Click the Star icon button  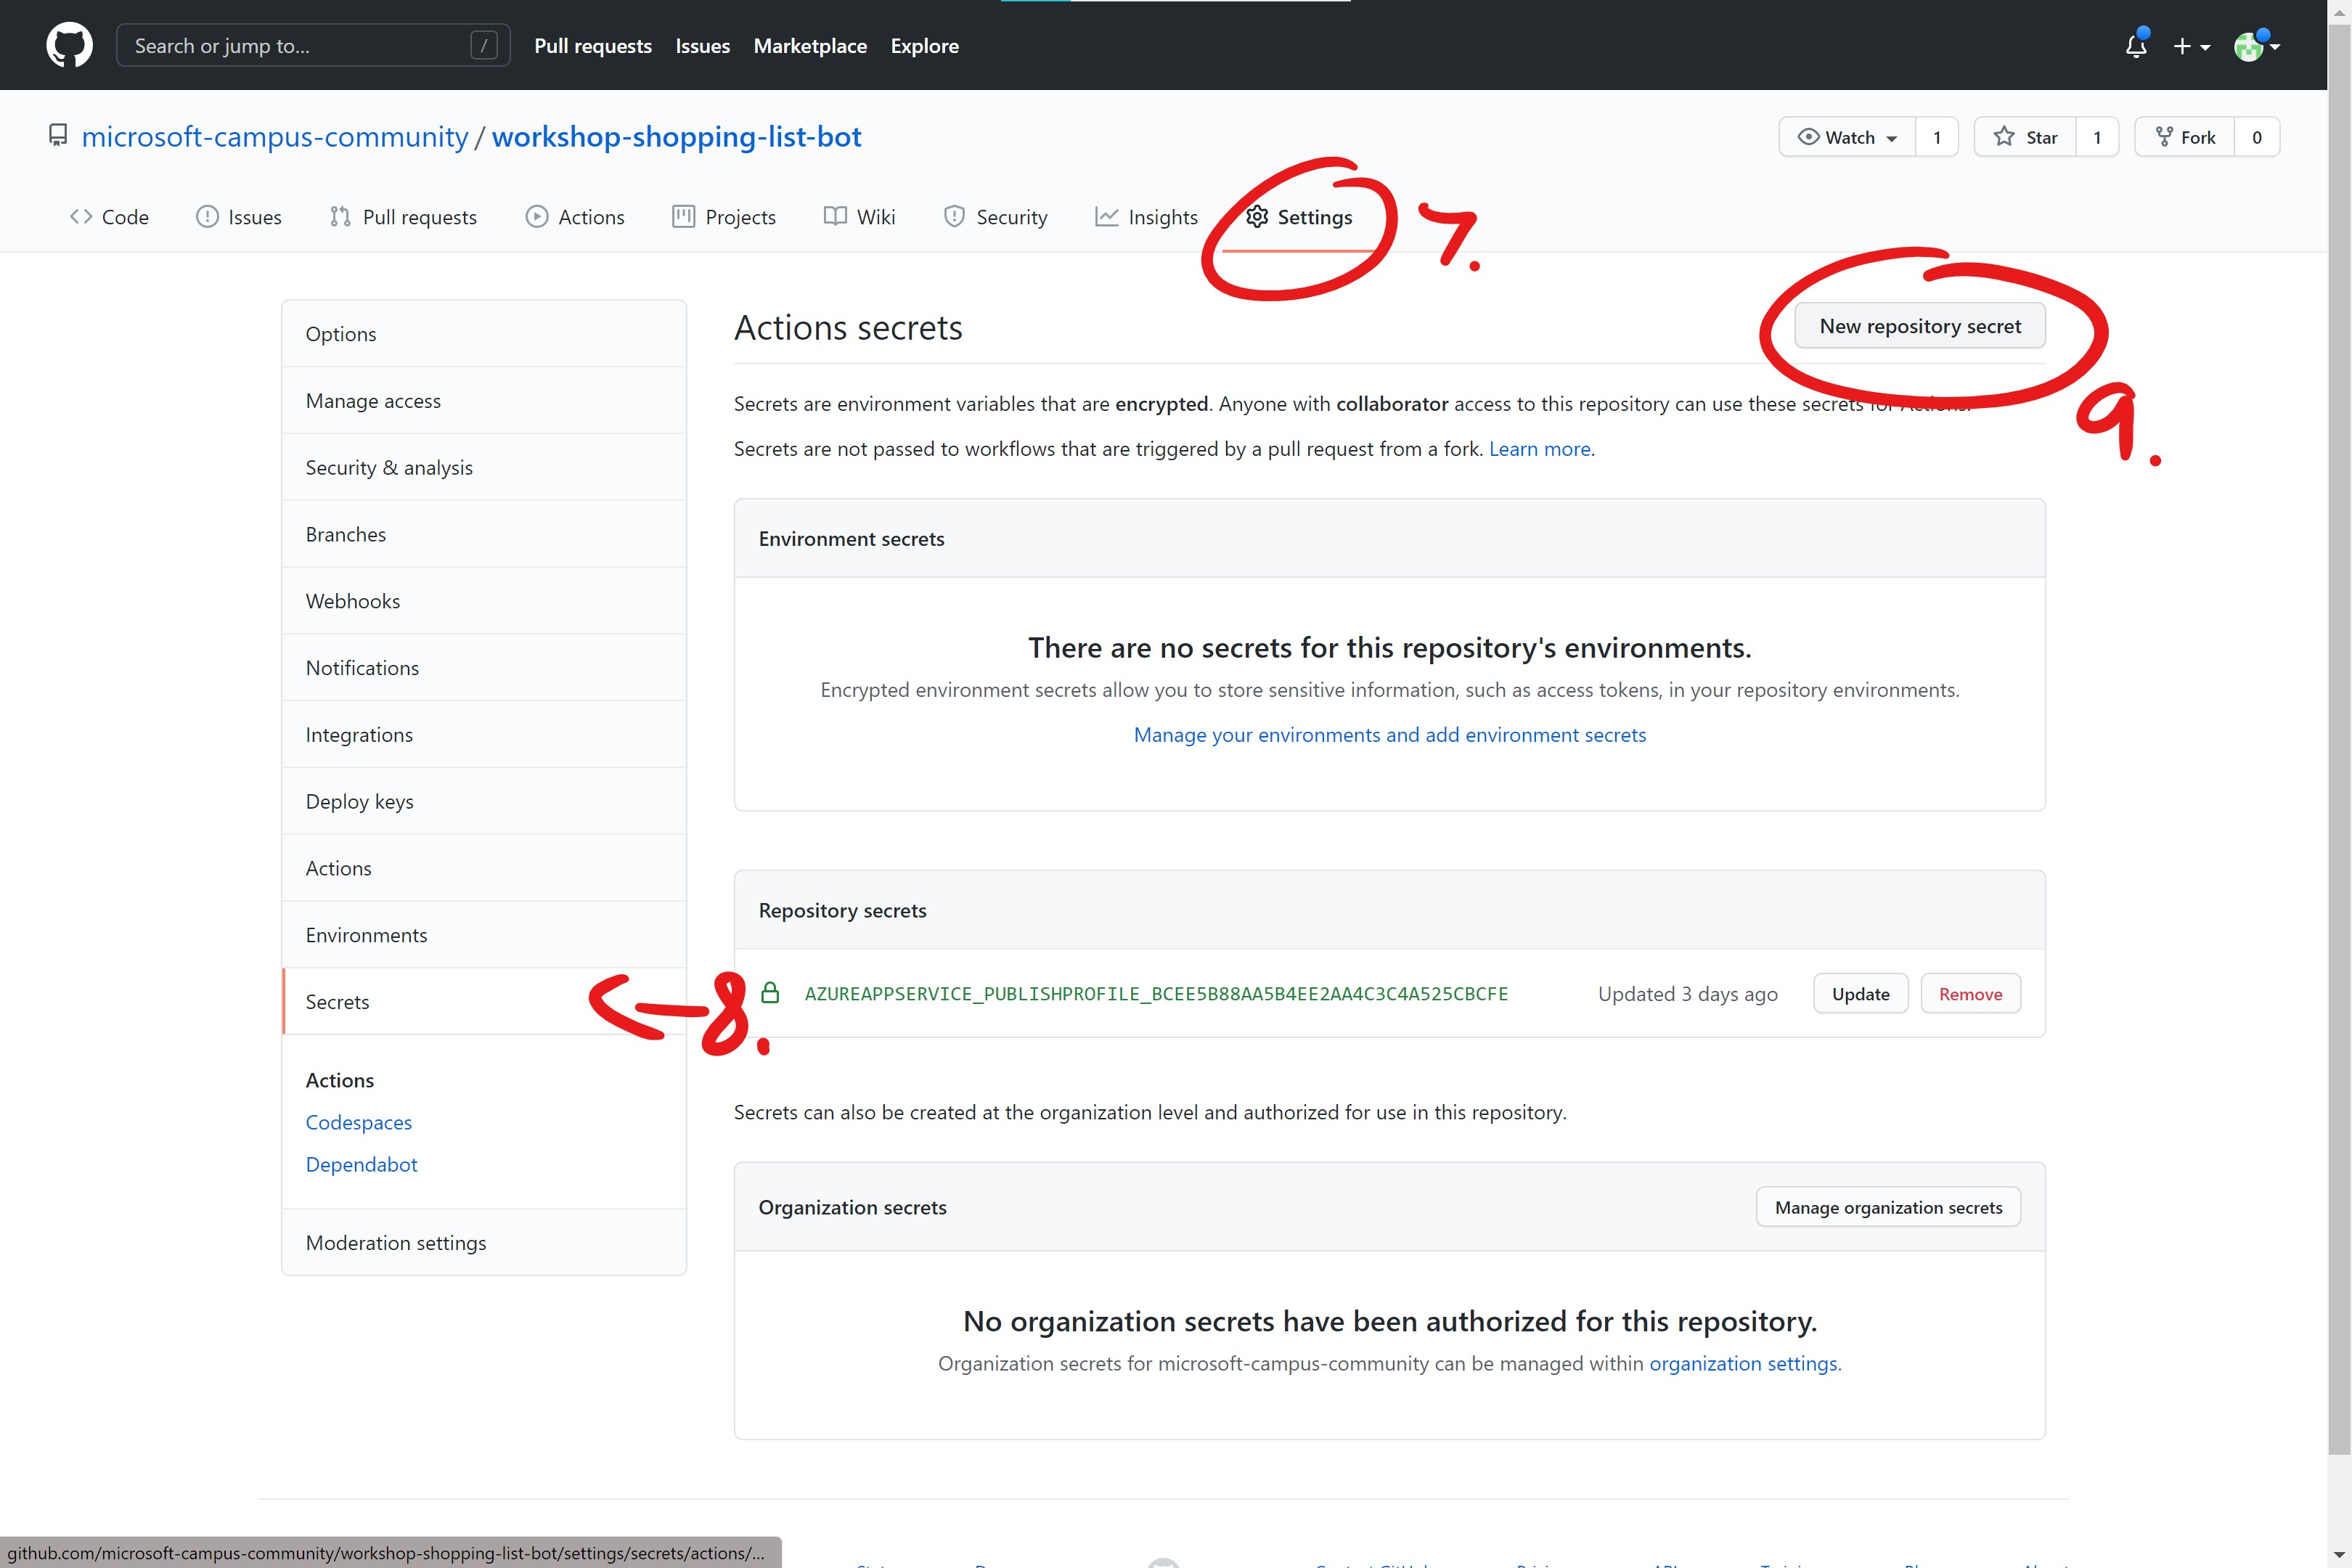click(x=2025, y=137)
